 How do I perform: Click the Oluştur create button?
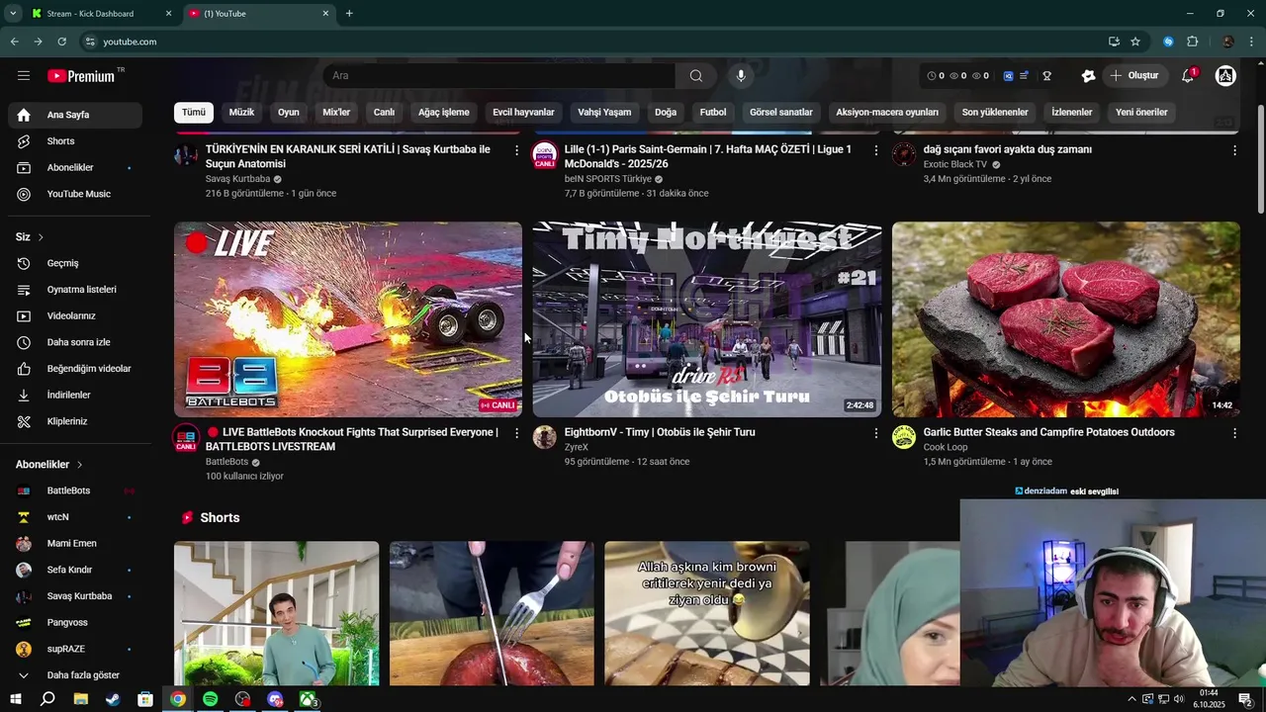coord(1133,75)
